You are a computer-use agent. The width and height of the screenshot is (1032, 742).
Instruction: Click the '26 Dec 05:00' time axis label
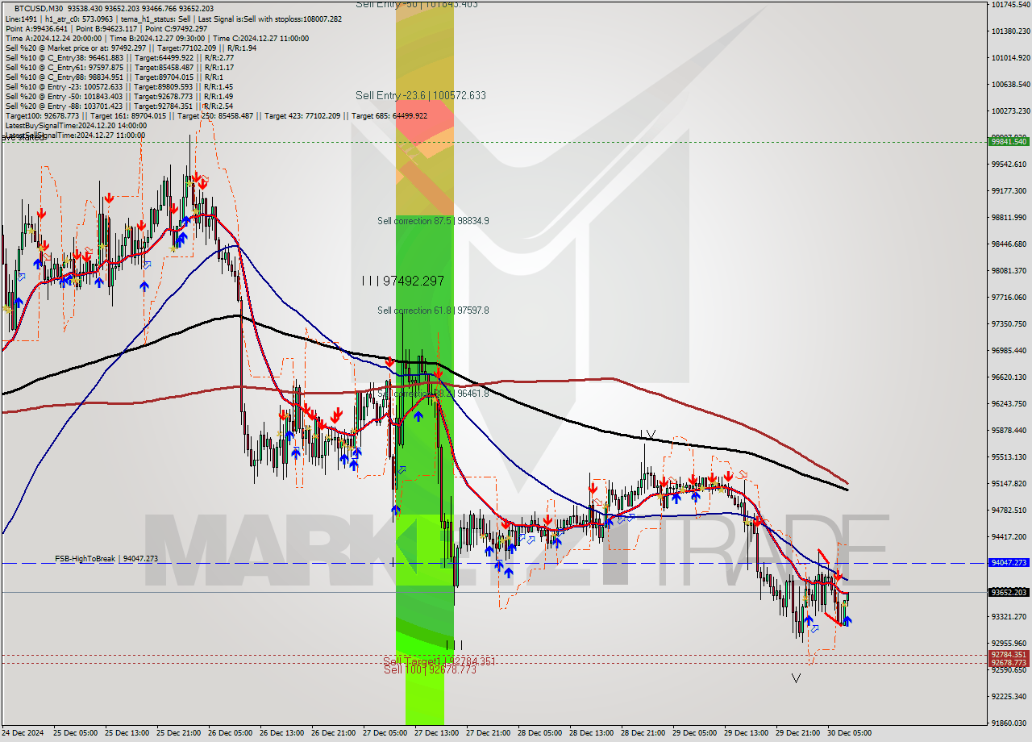tap(231, 733)
